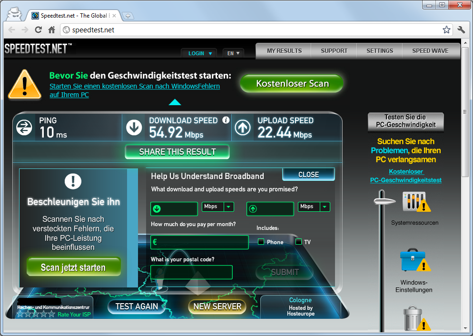Click the 22.44 Mbps upload value
473x336 pixels.
[285, 133]
